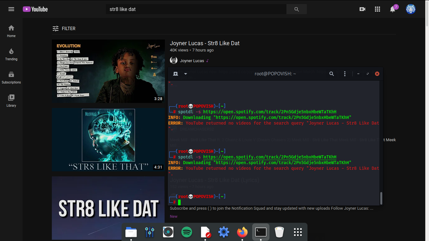
Task: Click the terminal scrollbar handle
Action: click(x=381, y=198)
